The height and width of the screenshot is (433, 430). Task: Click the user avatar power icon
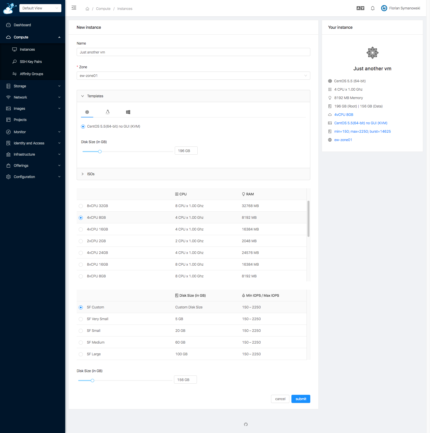[384, 8]
